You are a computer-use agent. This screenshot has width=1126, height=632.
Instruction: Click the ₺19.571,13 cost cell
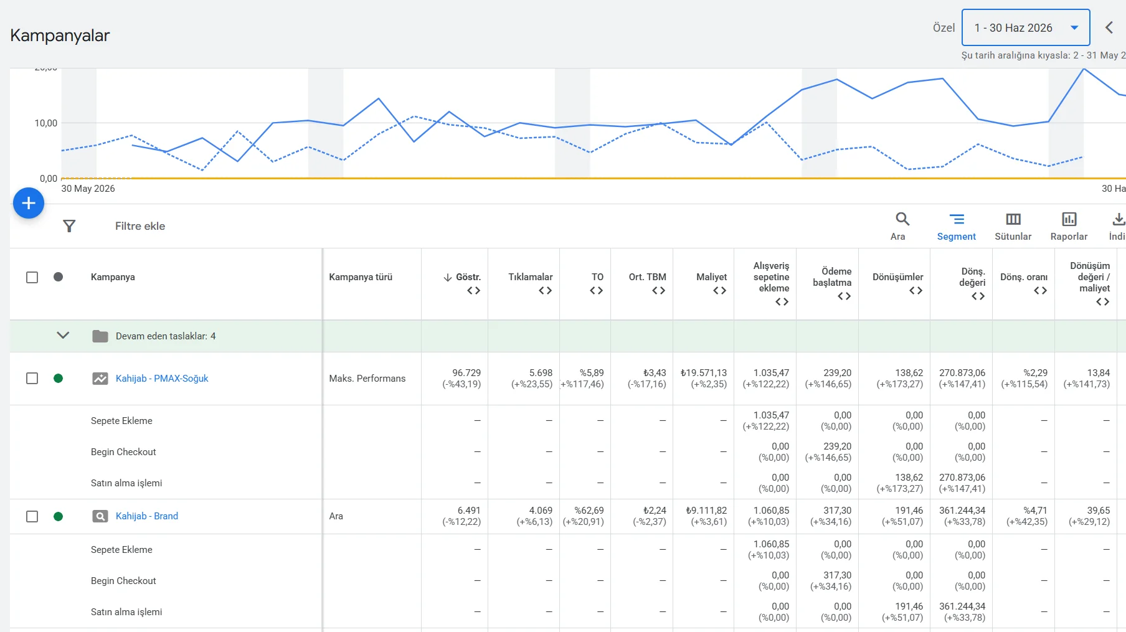point(704,373)
